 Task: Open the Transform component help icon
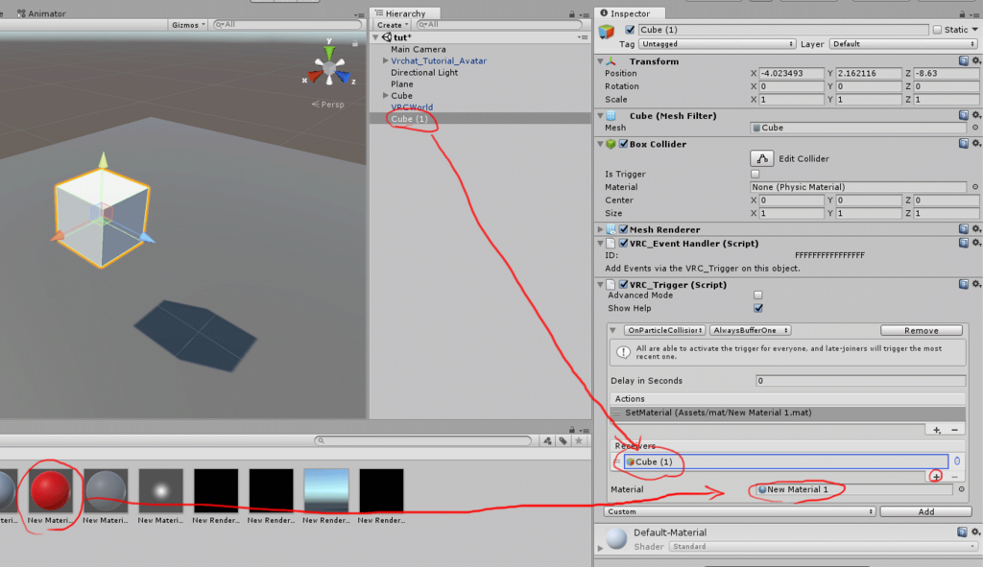[x=963, y=60]
